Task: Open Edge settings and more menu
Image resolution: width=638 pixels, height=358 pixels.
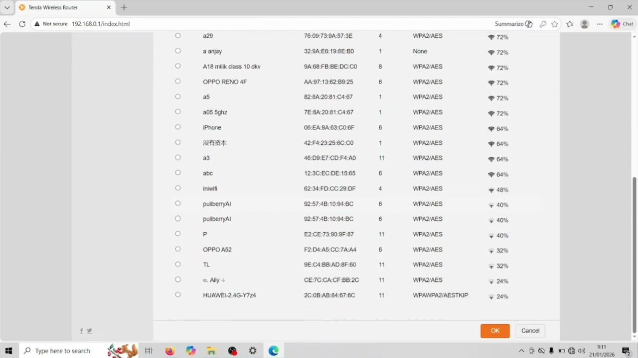Action: (600, 24)
